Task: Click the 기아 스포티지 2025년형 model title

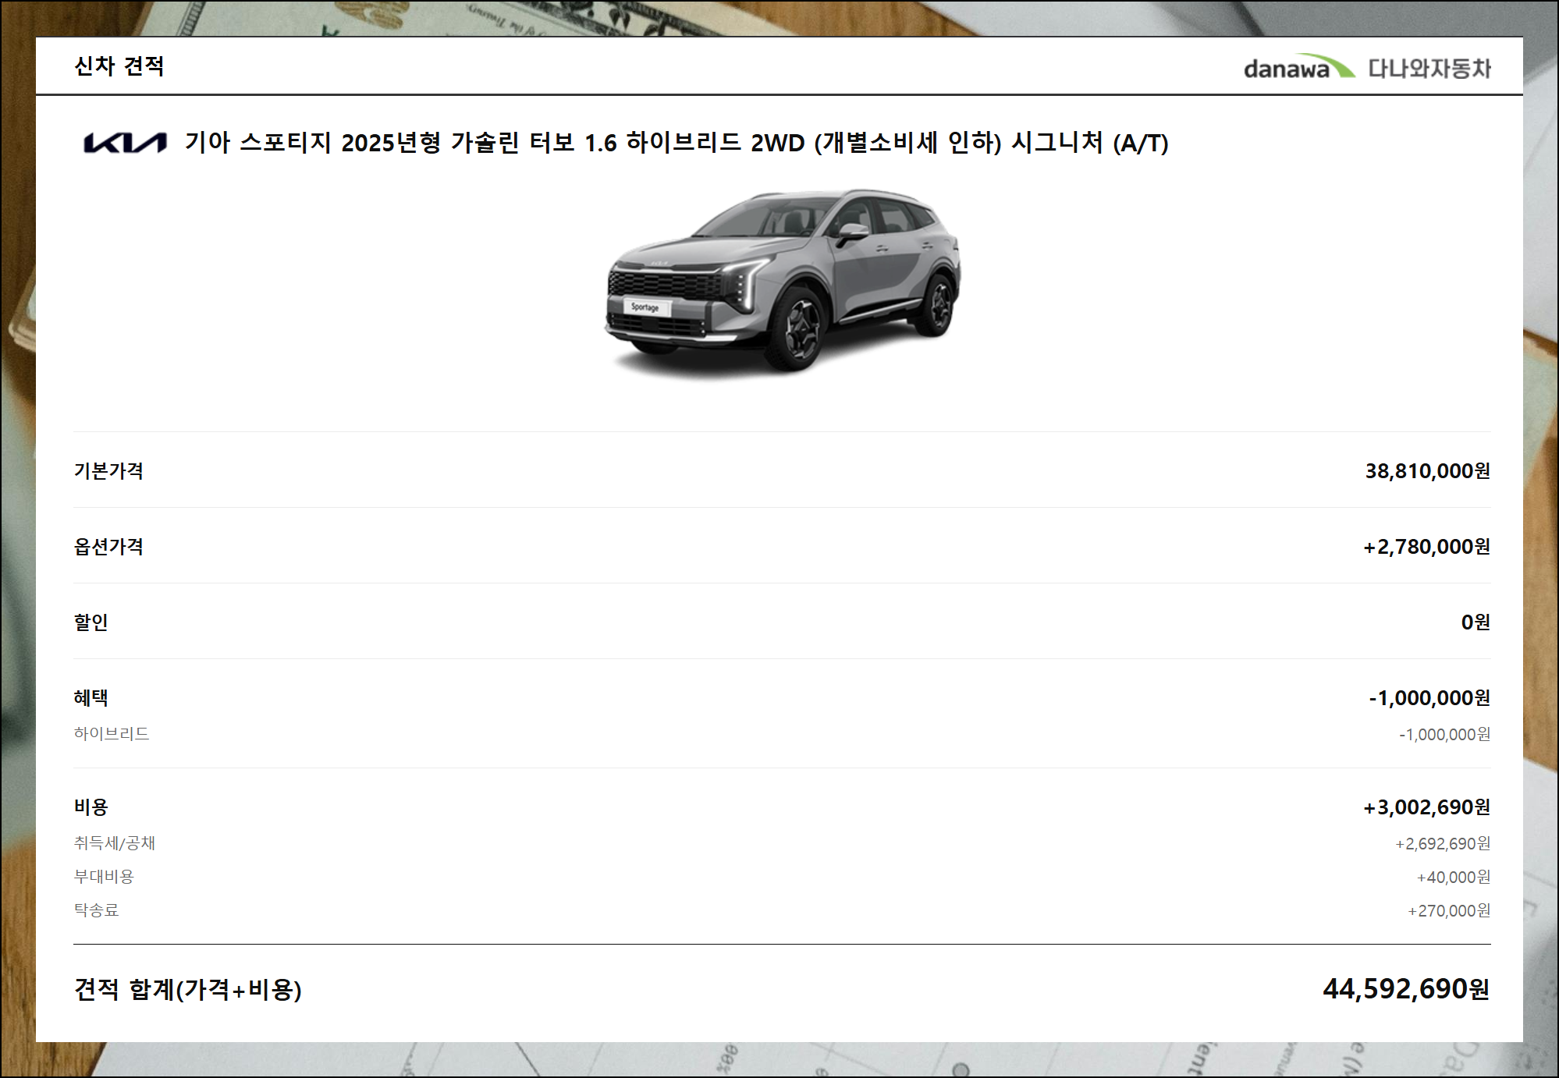Action: coord(676,143)
